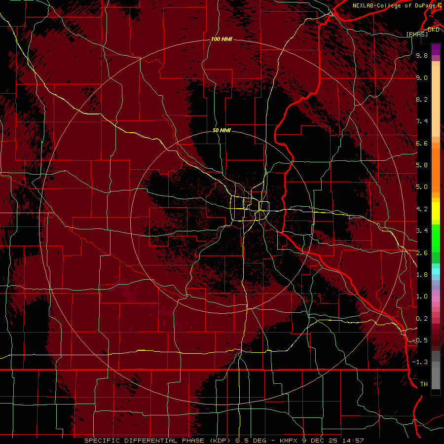Screen dimensions: 444x444
Task: Pick the pink swatch on color bar
Action: pos(436,299)
